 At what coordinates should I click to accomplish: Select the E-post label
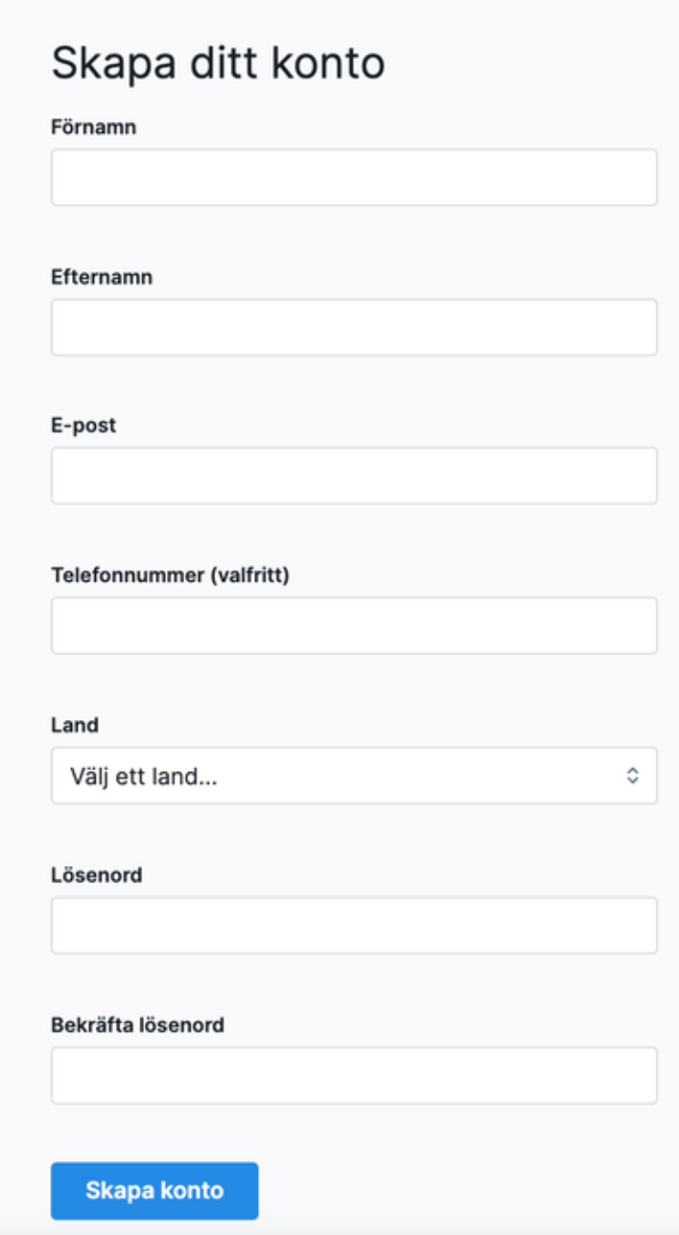click(x=83, y=426)
